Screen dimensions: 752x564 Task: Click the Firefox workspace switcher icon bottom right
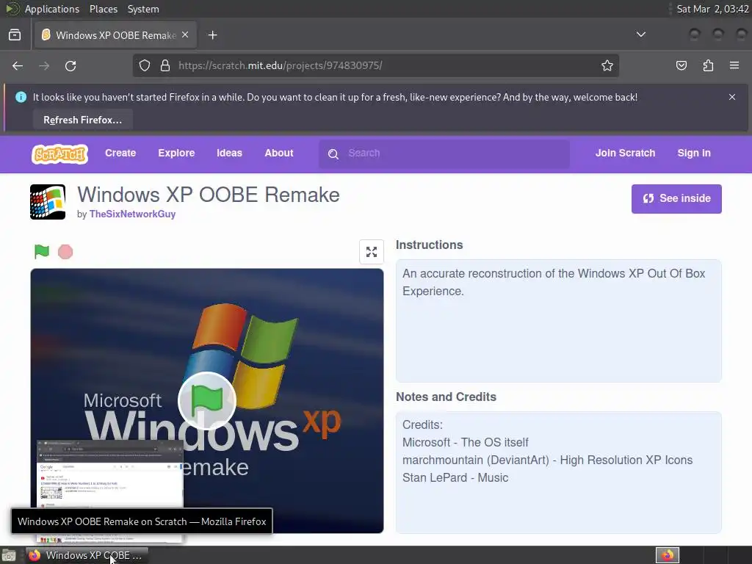[x=668, y=555]
